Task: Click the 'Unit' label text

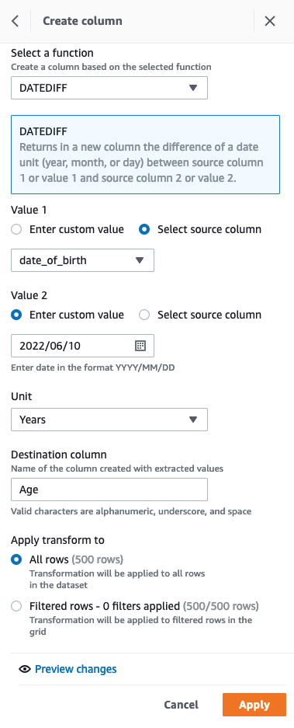Action: click(x=21, y=396)
